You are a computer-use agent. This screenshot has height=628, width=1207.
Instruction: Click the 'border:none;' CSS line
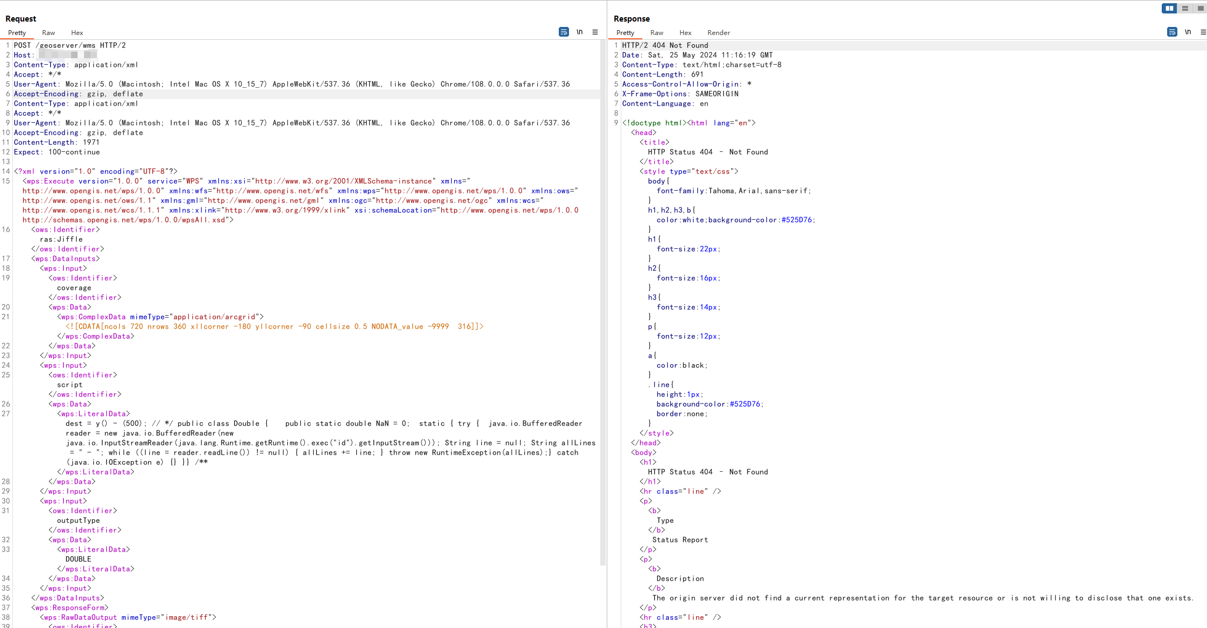(682, 414)
